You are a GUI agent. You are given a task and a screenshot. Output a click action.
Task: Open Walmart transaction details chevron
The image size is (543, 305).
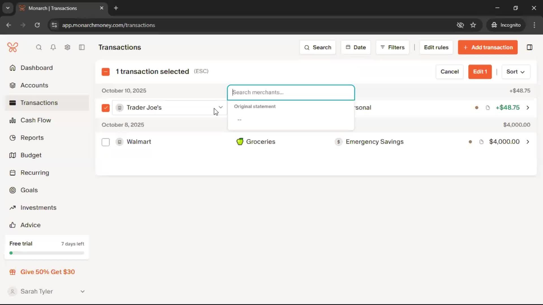[x=528, y=142]
